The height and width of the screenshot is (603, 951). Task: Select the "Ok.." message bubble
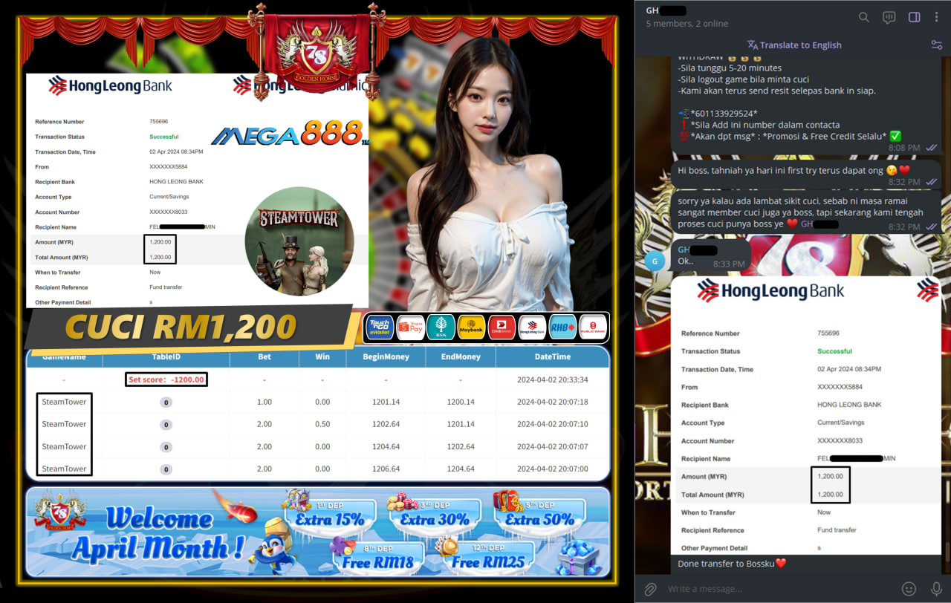710,257
